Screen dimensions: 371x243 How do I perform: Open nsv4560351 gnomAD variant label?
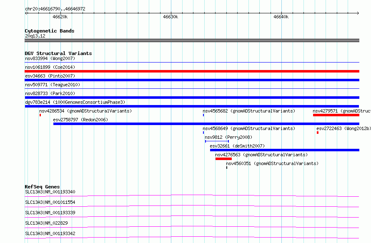point(272,163)
